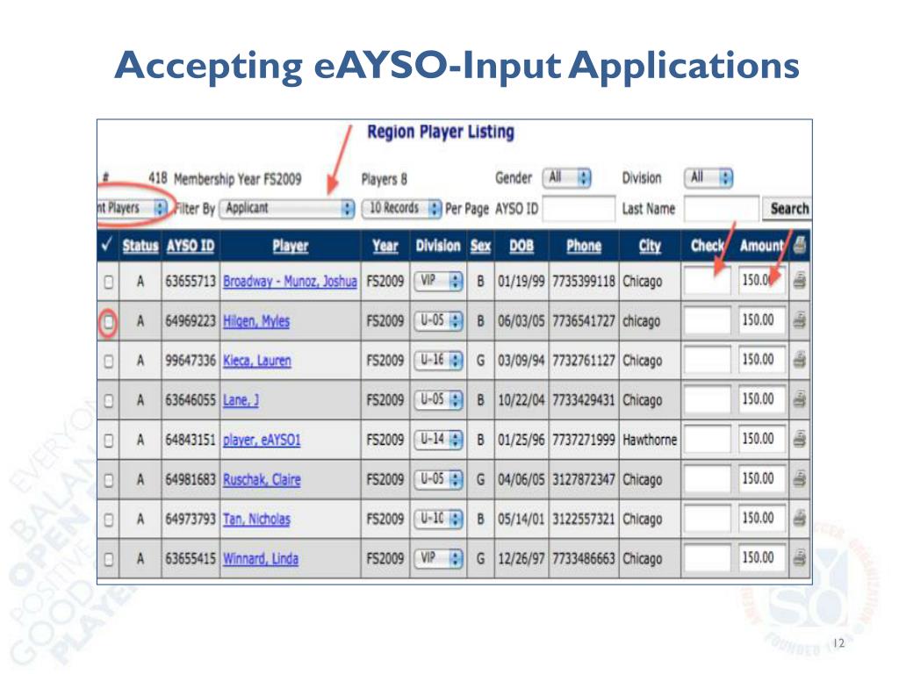The height and width of the screenshot is (674, 899).
Task: Open player link Kieca, Lauren
Action: point(257,361)
